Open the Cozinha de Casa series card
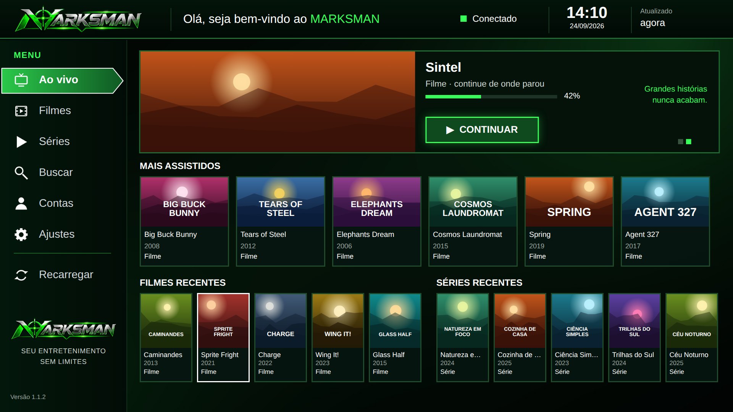The height and width of the screenshot is (412, 733). point(520,338)
